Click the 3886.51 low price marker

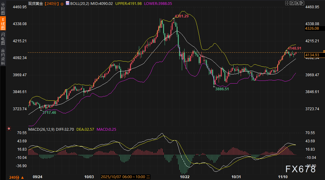pyautogui.click(x=222, y=89)
